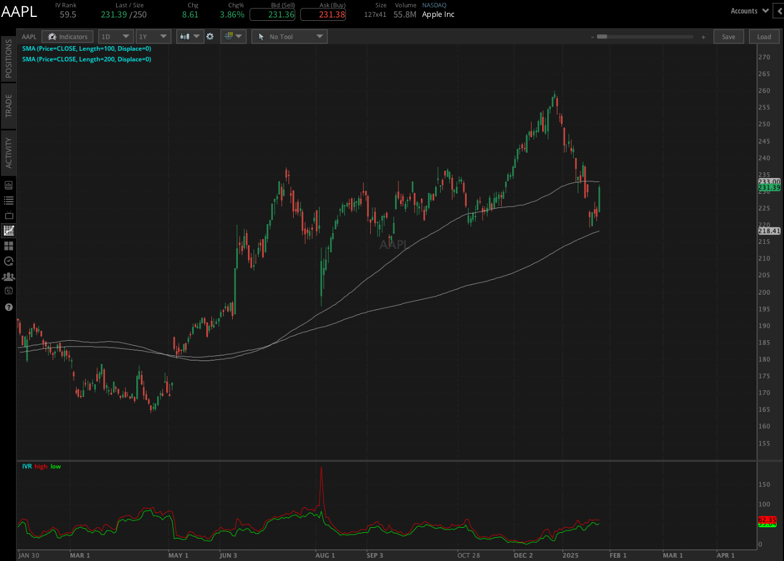Click the Indicators button

coord(67,36)
